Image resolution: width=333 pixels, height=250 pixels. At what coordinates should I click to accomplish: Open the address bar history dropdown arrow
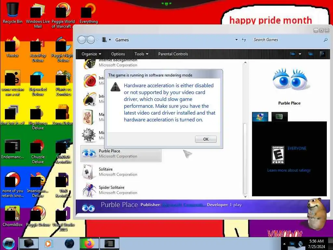coord(236,40)
